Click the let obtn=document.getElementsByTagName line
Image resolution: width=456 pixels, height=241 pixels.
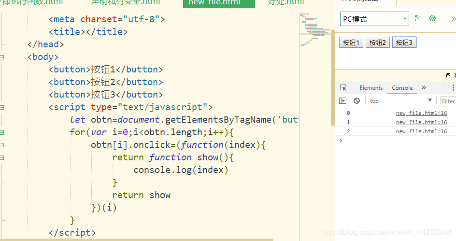coord(185,120)
